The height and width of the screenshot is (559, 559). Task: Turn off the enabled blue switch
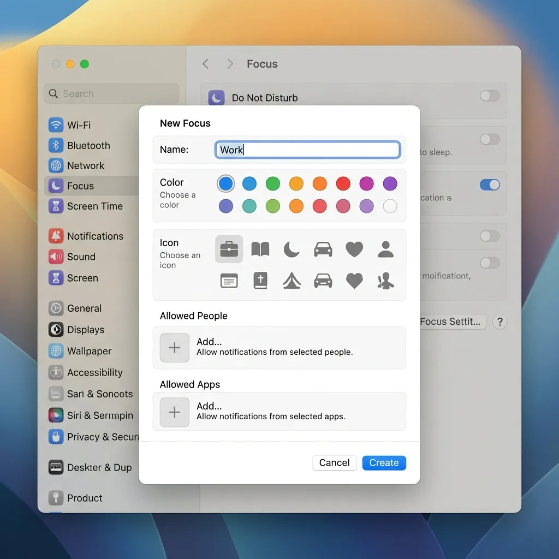pyautogui.click(x=490, y=185)
